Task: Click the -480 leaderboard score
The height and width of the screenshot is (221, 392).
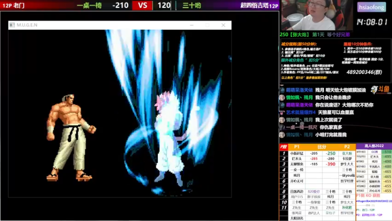Action: 387,166
